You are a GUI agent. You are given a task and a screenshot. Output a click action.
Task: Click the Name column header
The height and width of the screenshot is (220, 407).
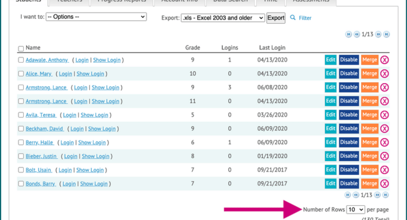33,48
